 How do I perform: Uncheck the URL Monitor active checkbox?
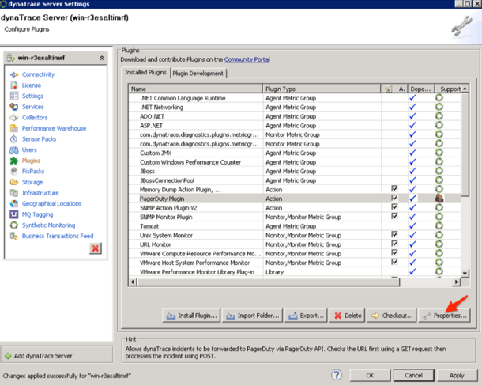(x=394, y=244)
